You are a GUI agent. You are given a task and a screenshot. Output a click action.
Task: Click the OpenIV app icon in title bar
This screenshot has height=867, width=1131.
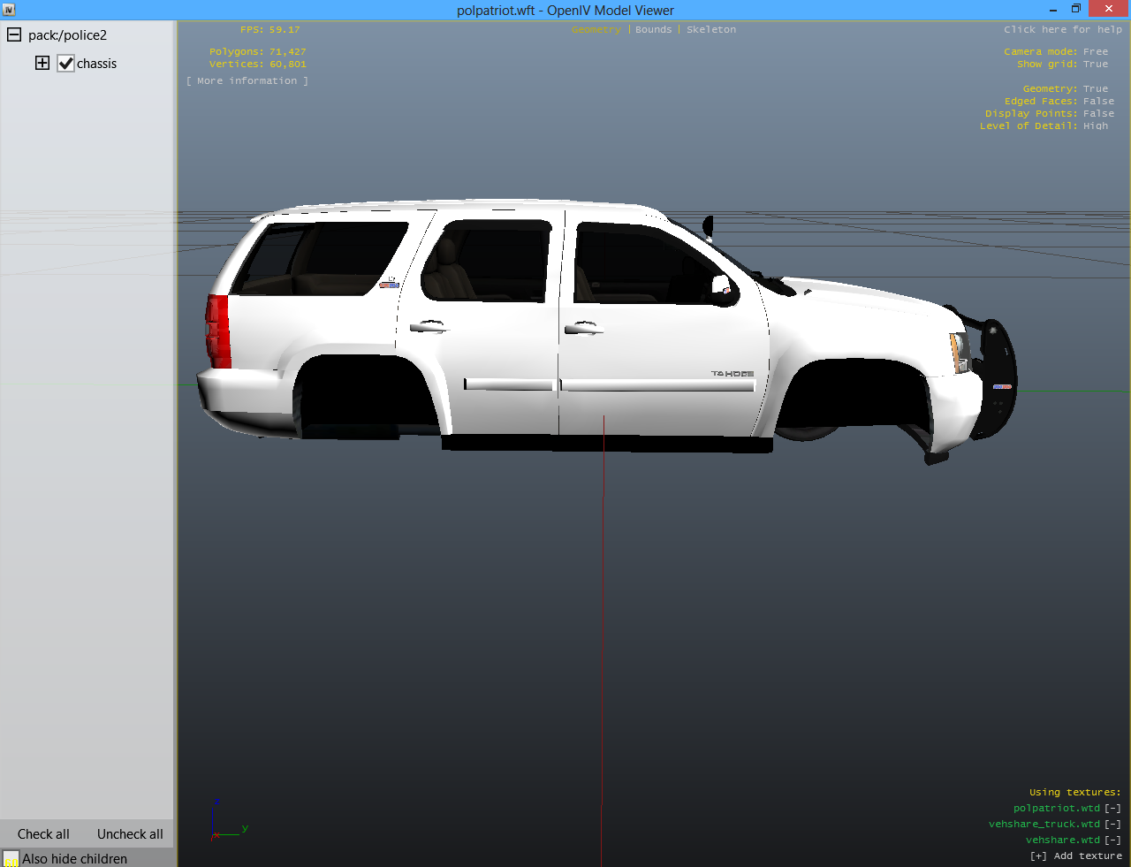10,10
